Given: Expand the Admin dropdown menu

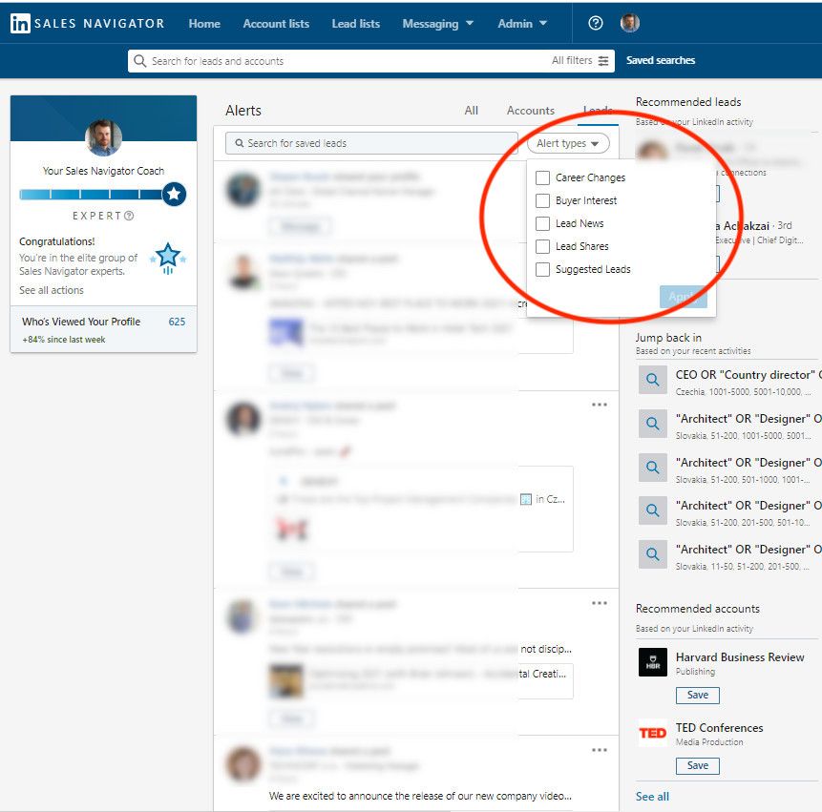Looking at the screenshot, I should pyautogui.click(x=522, y=24).
